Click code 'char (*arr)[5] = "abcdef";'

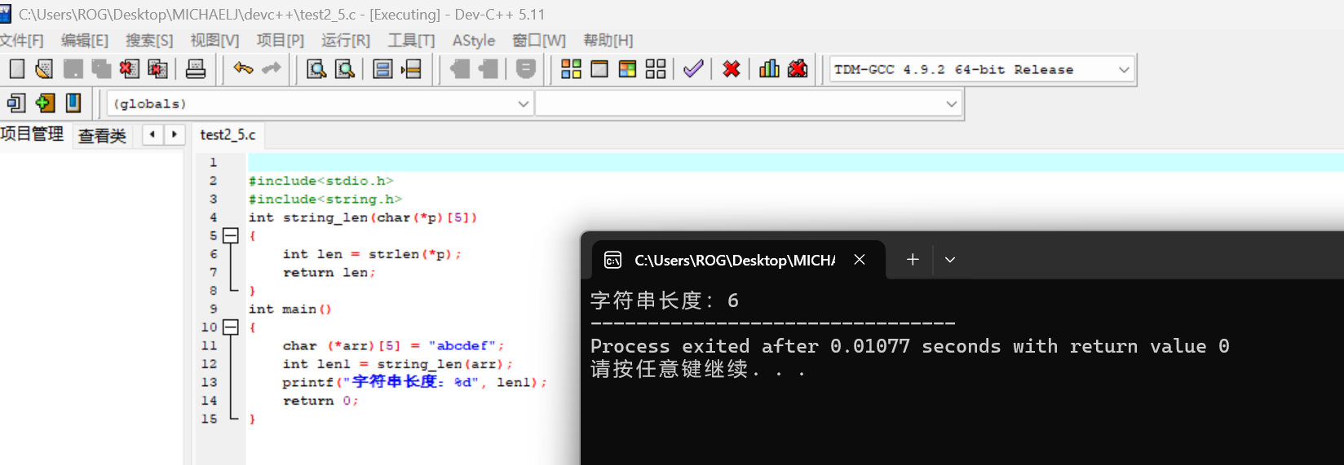394,345
